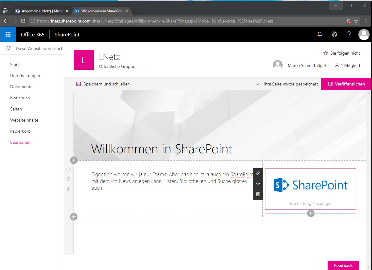The width and height of the screenshot is (372, 270).
Task: Click the LNetz site title
Action: coord(109,57)
